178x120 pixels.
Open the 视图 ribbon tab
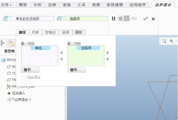[96, 5]
